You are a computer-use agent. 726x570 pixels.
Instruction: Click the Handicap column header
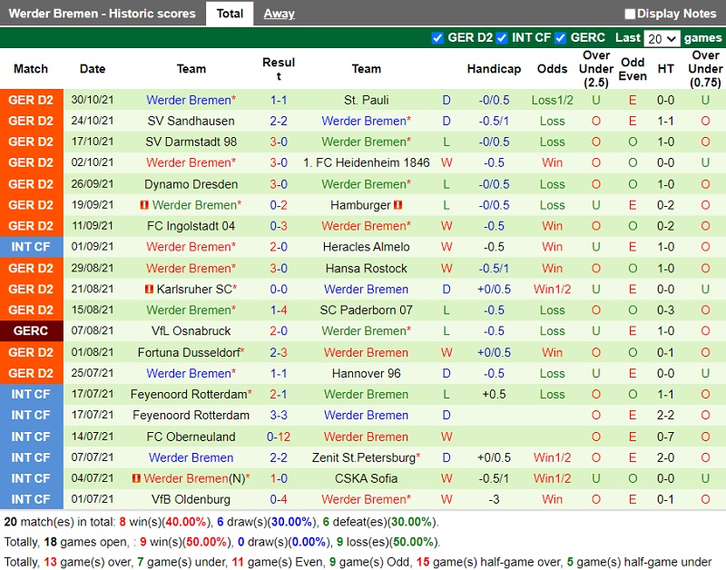click(x=494, y=69)
